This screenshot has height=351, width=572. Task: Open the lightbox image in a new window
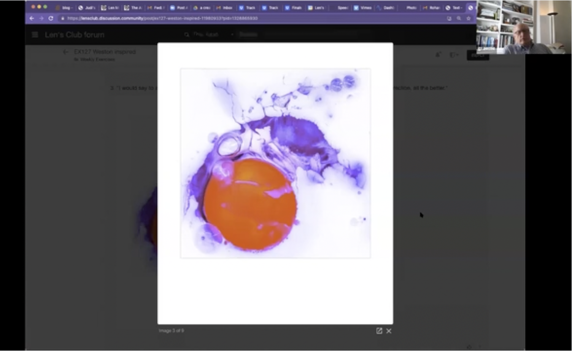379,331
